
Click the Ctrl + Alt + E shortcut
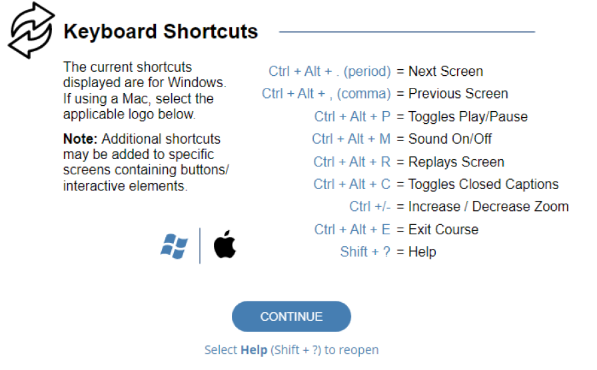pos(352,230)
